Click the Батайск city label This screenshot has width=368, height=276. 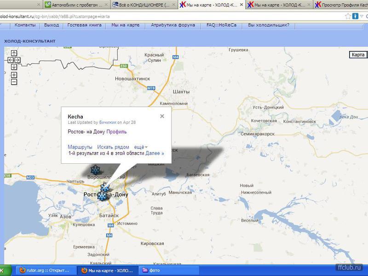(109, 215)
